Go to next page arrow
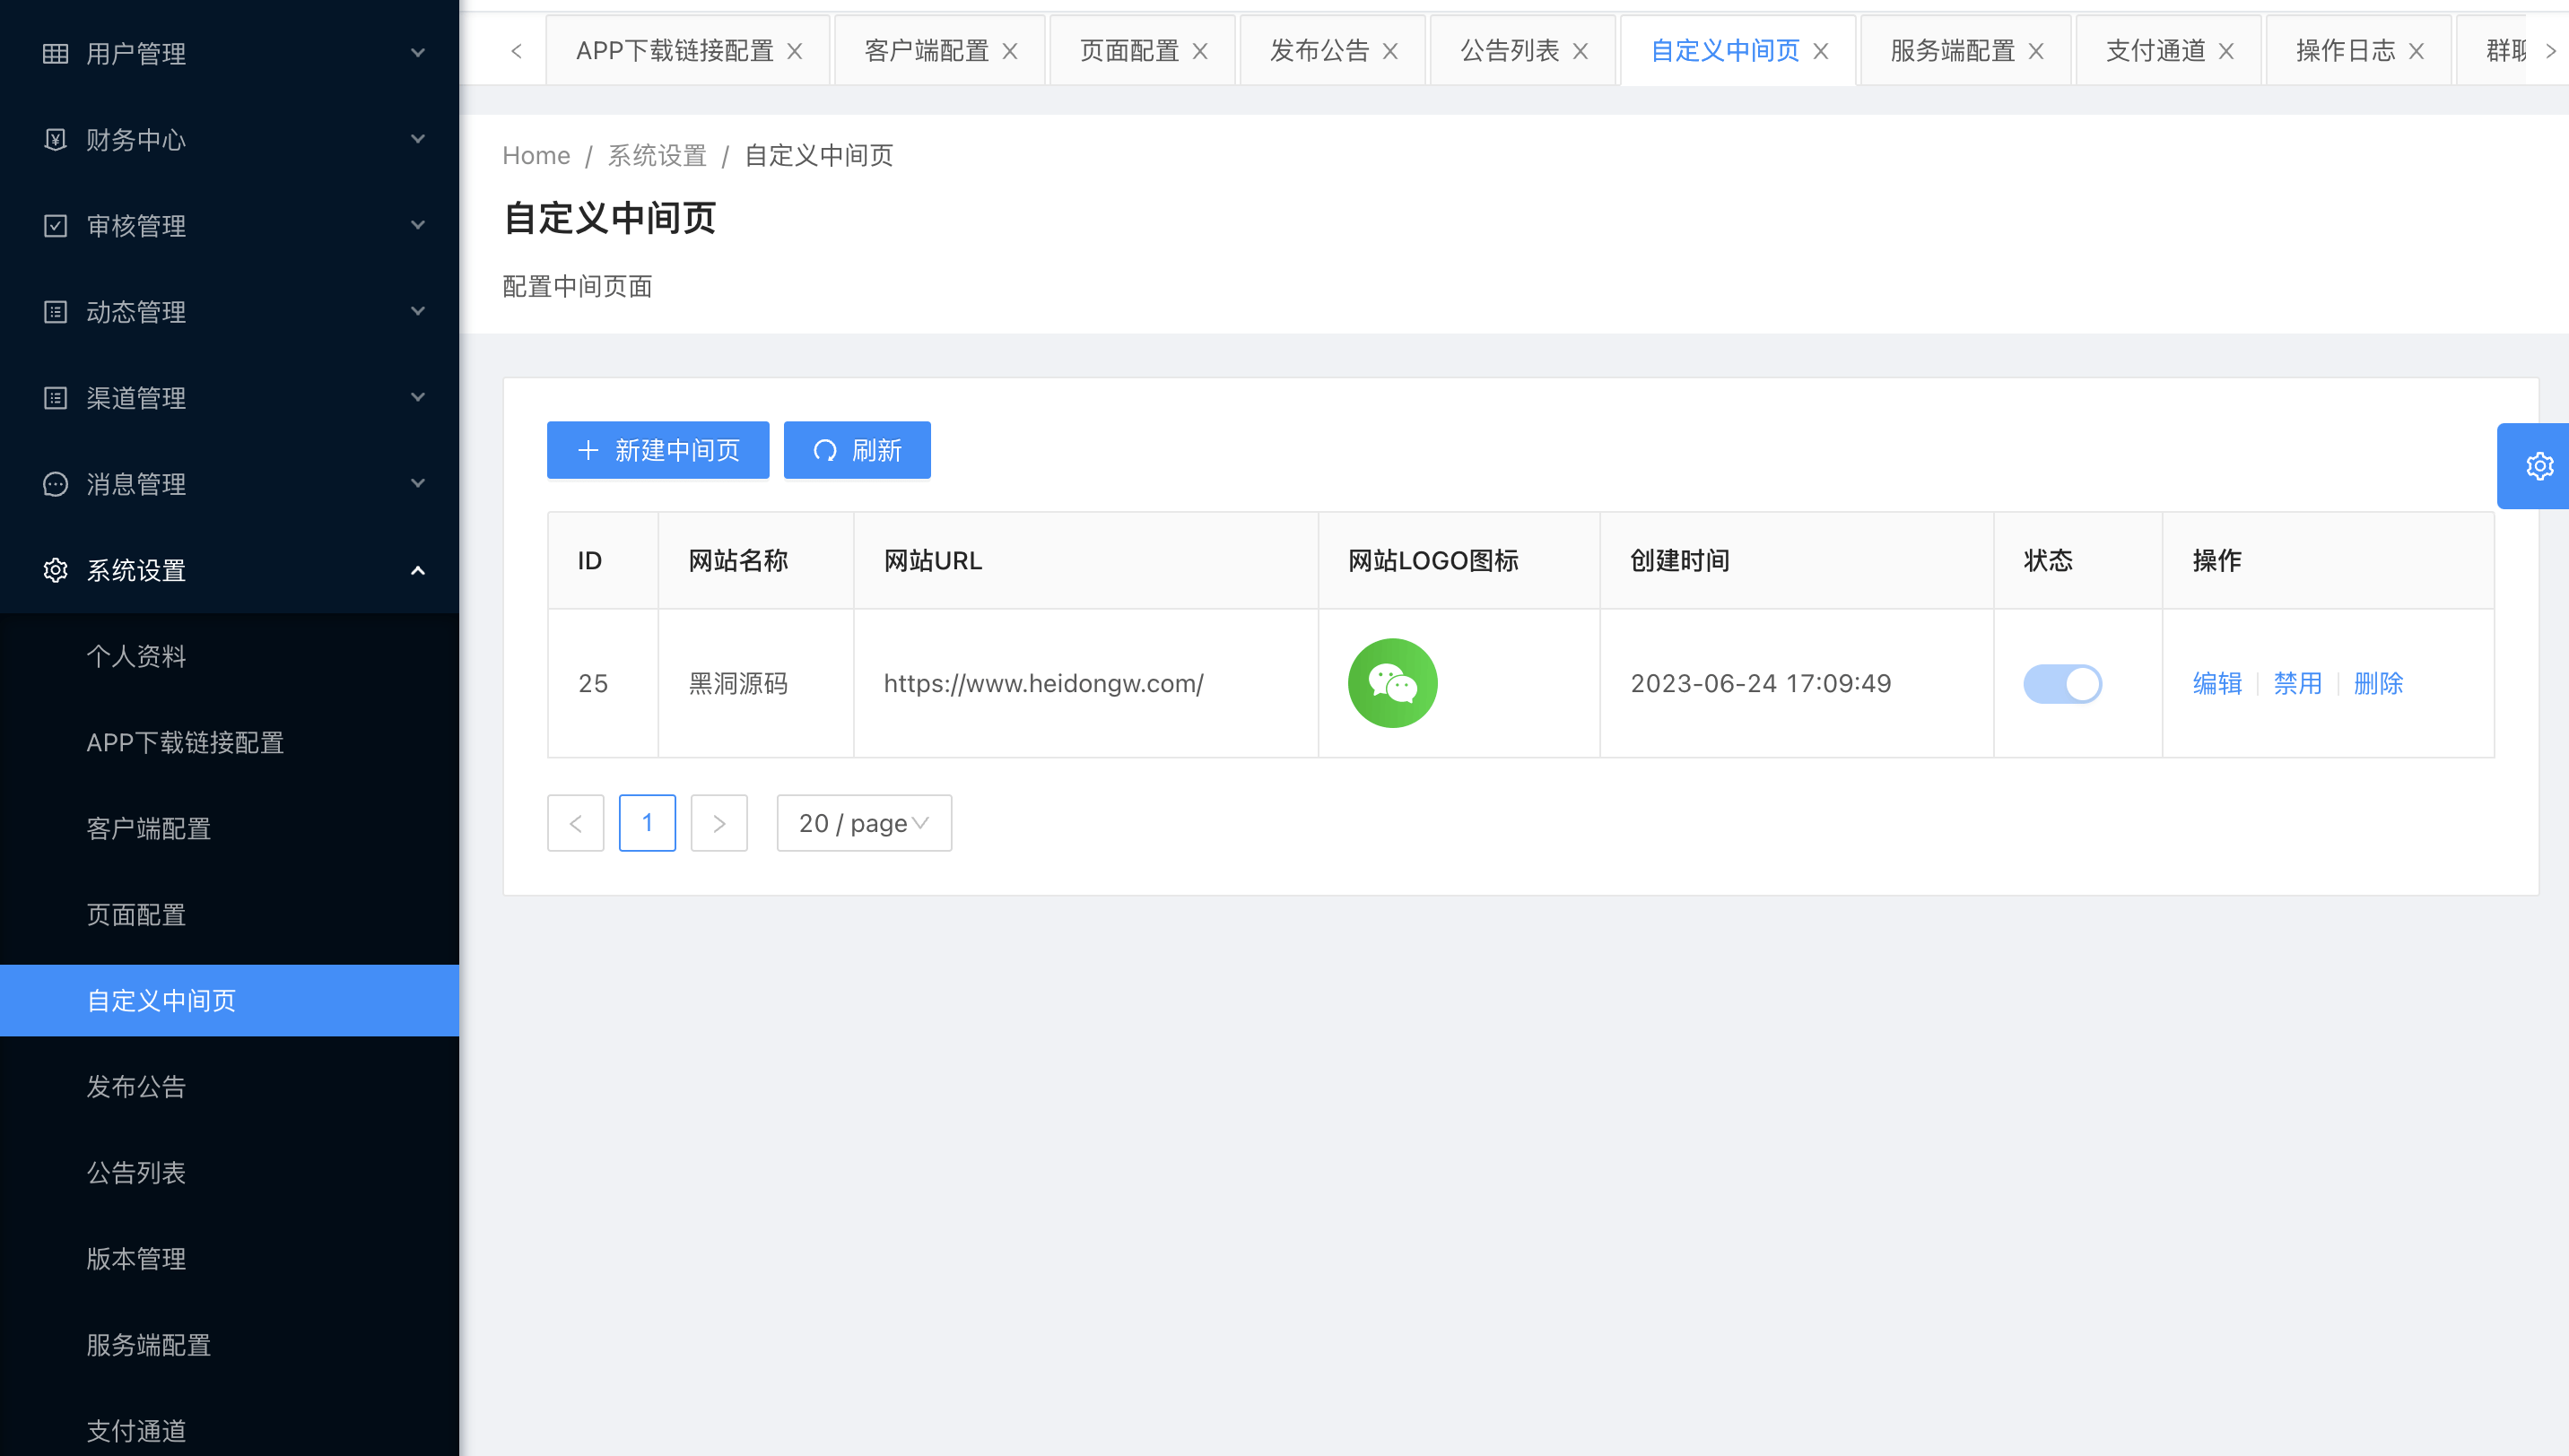 (x=718, y=823)
